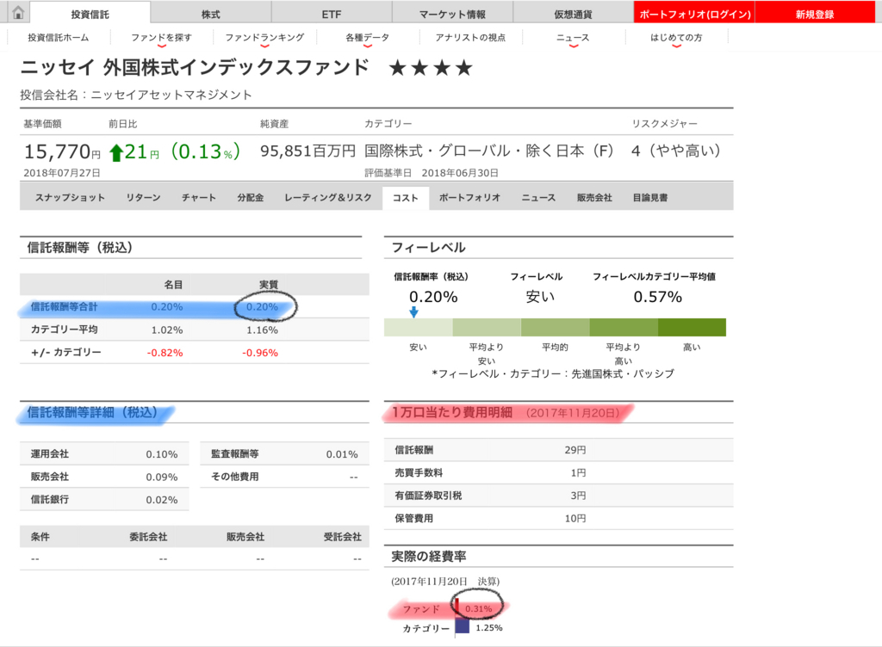
Task: Click the category 国際株式・グローバル・除く日本 (F)
Action: tap(489, 151)
